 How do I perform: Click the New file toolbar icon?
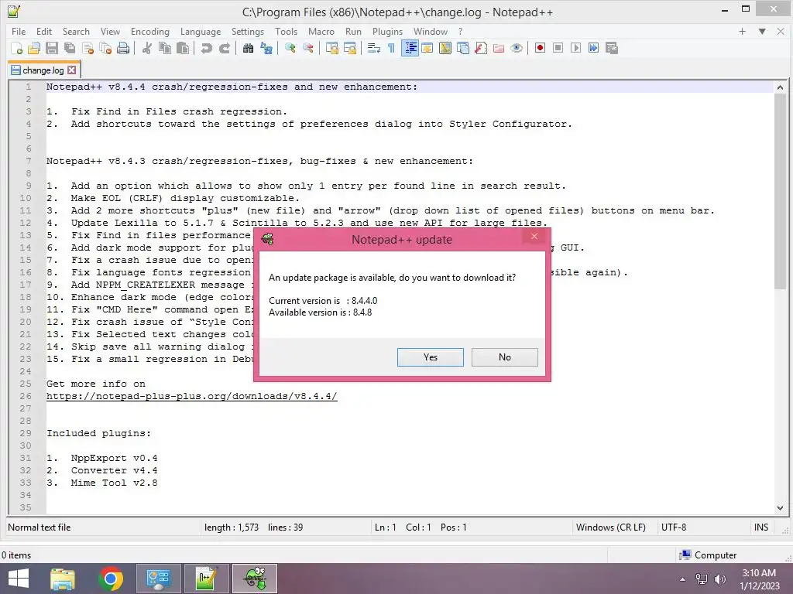click(x=16, y=48)
